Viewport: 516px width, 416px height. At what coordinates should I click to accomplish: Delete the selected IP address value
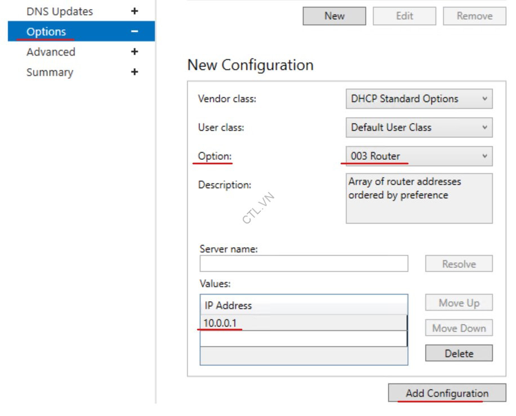pos(459,353)
